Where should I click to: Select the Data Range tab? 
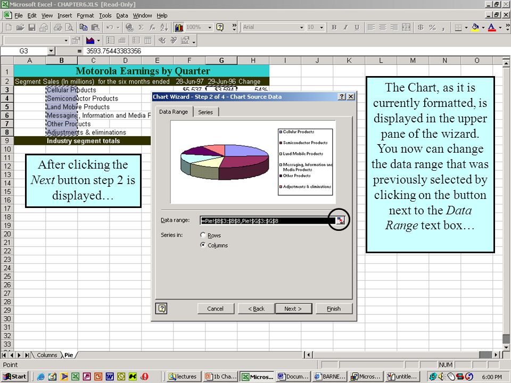coord(174,112)
